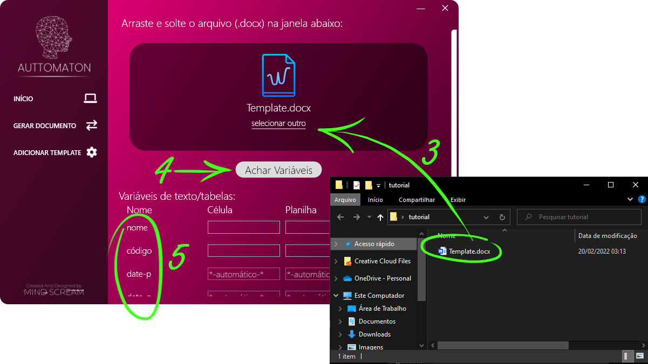Click the Explorer back arrow
This screenshot has height=364, width=648.
(x=340, y=217)
